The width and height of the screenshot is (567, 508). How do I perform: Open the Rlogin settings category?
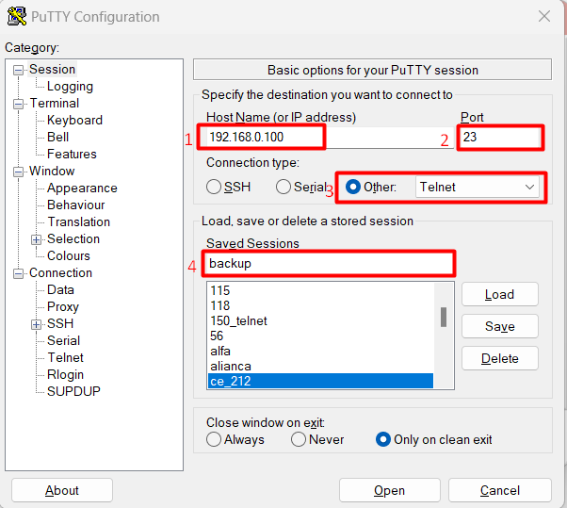65,374
